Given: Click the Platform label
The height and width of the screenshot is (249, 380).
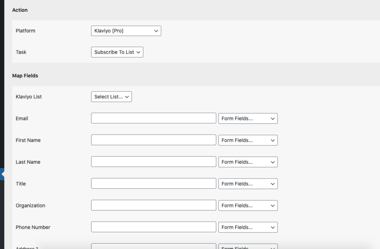Looking at the screenshot, I should point(26,31).
